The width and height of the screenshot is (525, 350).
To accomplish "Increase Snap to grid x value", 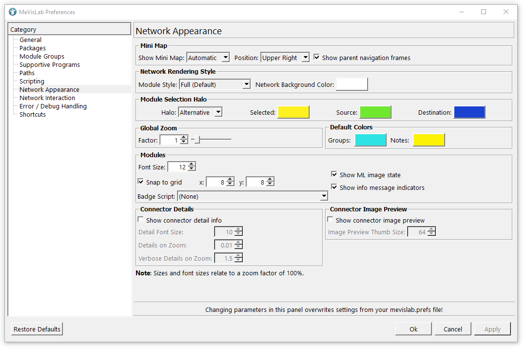I will point(230,180).
